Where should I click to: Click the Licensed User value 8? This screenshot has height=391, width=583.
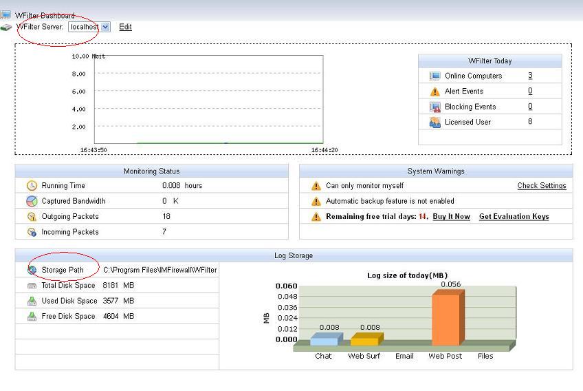(530, 121)
